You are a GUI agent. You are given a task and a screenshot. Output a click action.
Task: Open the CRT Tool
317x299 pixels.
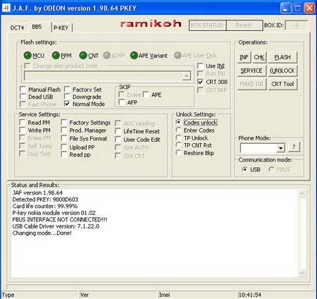tap(282, 84)
